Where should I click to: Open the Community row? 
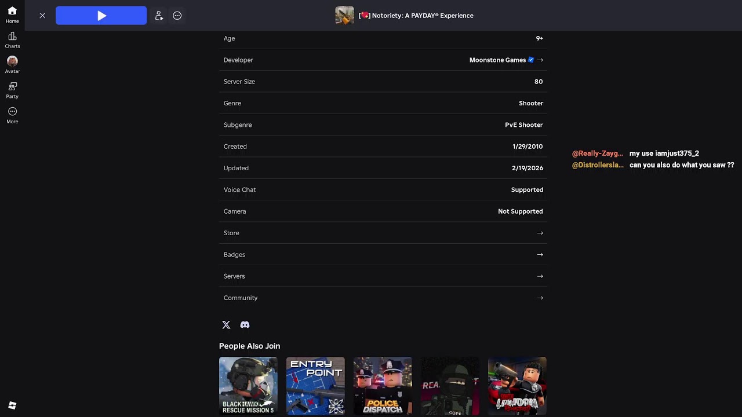click(x=383, y=298)
